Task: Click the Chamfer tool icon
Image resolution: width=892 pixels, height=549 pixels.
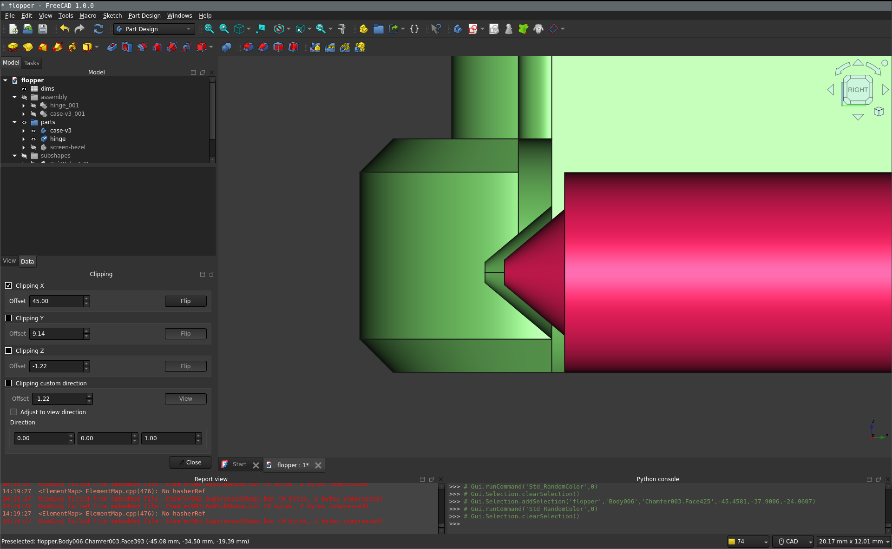Action: 263,47
